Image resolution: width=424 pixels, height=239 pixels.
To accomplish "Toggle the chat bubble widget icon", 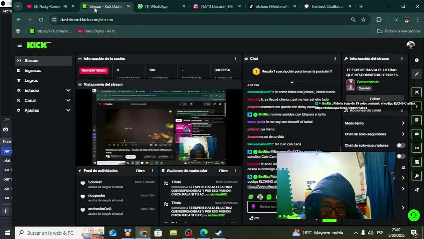I will coord(417,134).
